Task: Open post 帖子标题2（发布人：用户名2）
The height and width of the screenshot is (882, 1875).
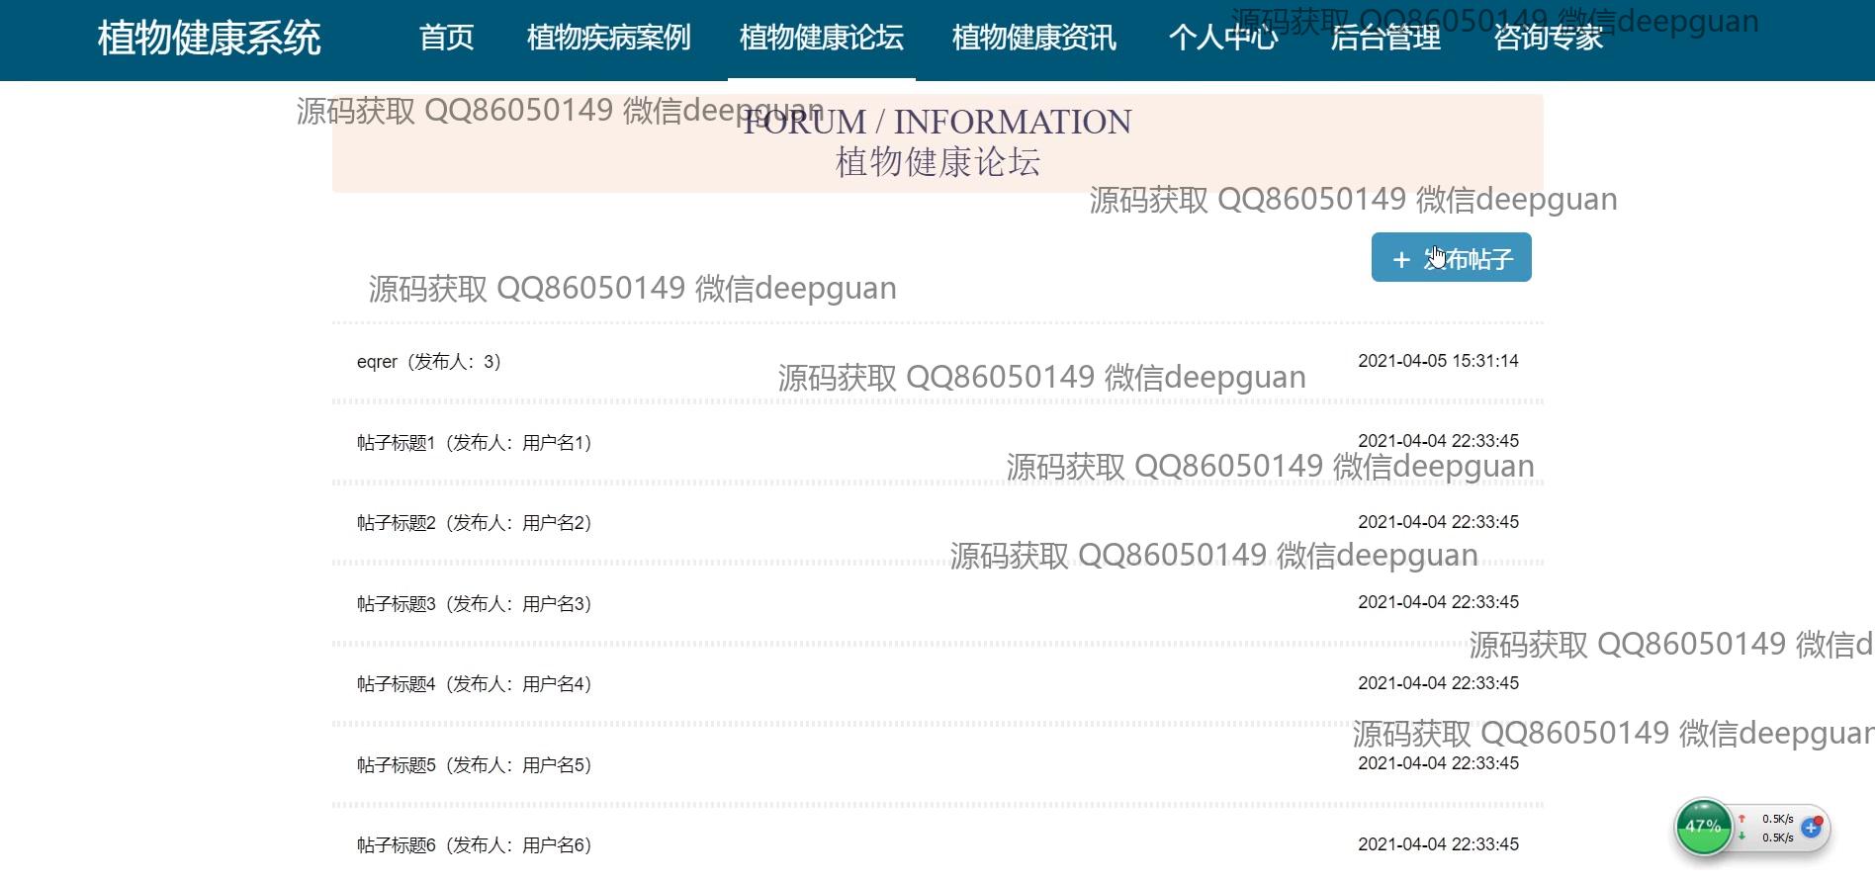Action: (475, 523)
